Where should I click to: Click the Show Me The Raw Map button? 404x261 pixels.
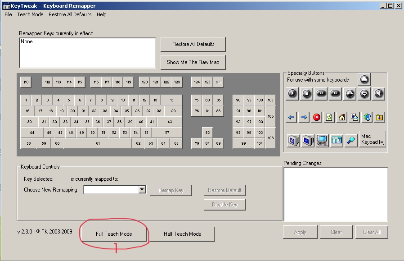pos(193,62)
